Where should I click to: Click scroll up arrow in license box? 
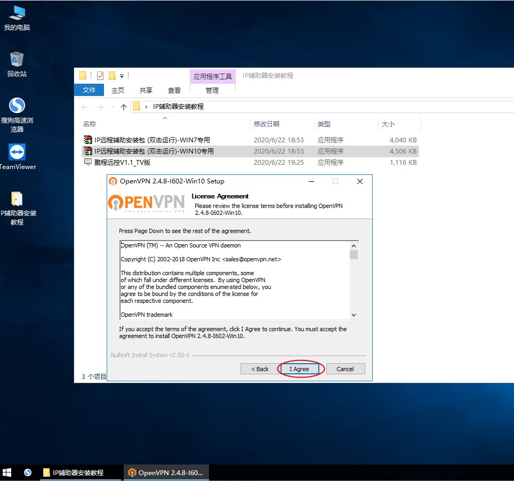click(x=354, y=246)
